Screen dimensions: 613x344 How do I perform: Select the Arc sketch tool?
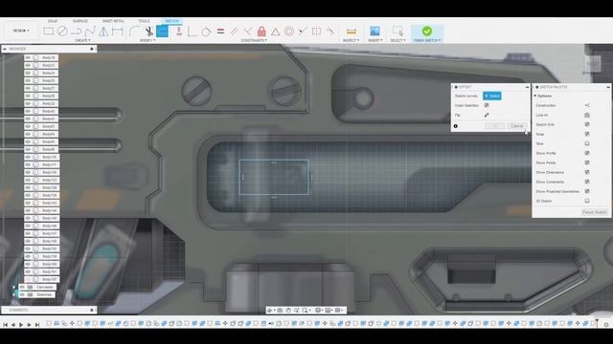[77, 32]
